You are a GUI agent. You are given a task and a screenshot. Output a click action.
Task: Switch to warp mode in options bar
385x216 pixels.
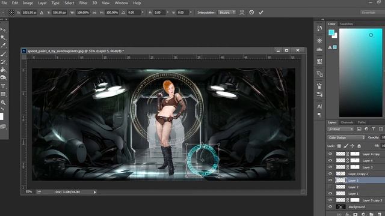[242, 12]
